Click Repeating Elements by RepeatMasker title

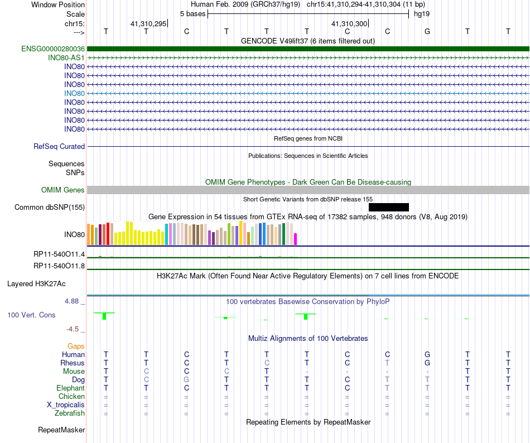tap(309, 422)
